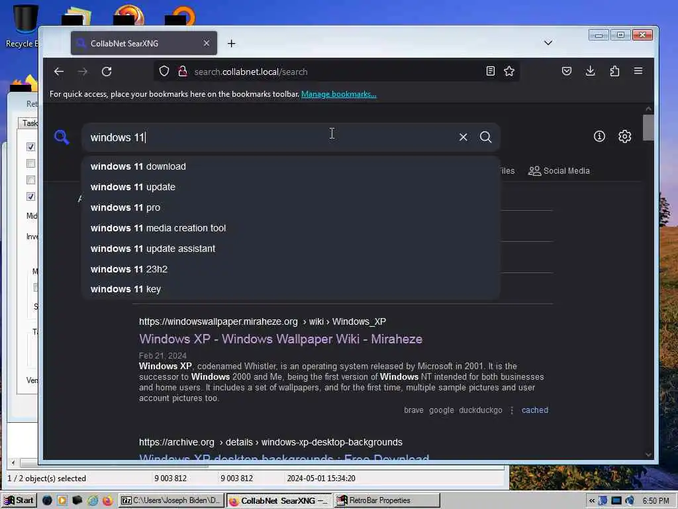
Task: Click CollabNet SearXNG taskbar button
Action: [279, 500]
